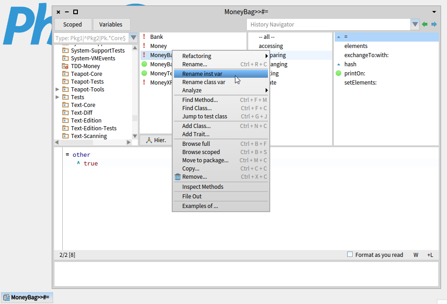Image resolution: width=447 pixels, height=304 pixels.
Task: Select Browse scoped menu entry
Action: pos(221,152)
